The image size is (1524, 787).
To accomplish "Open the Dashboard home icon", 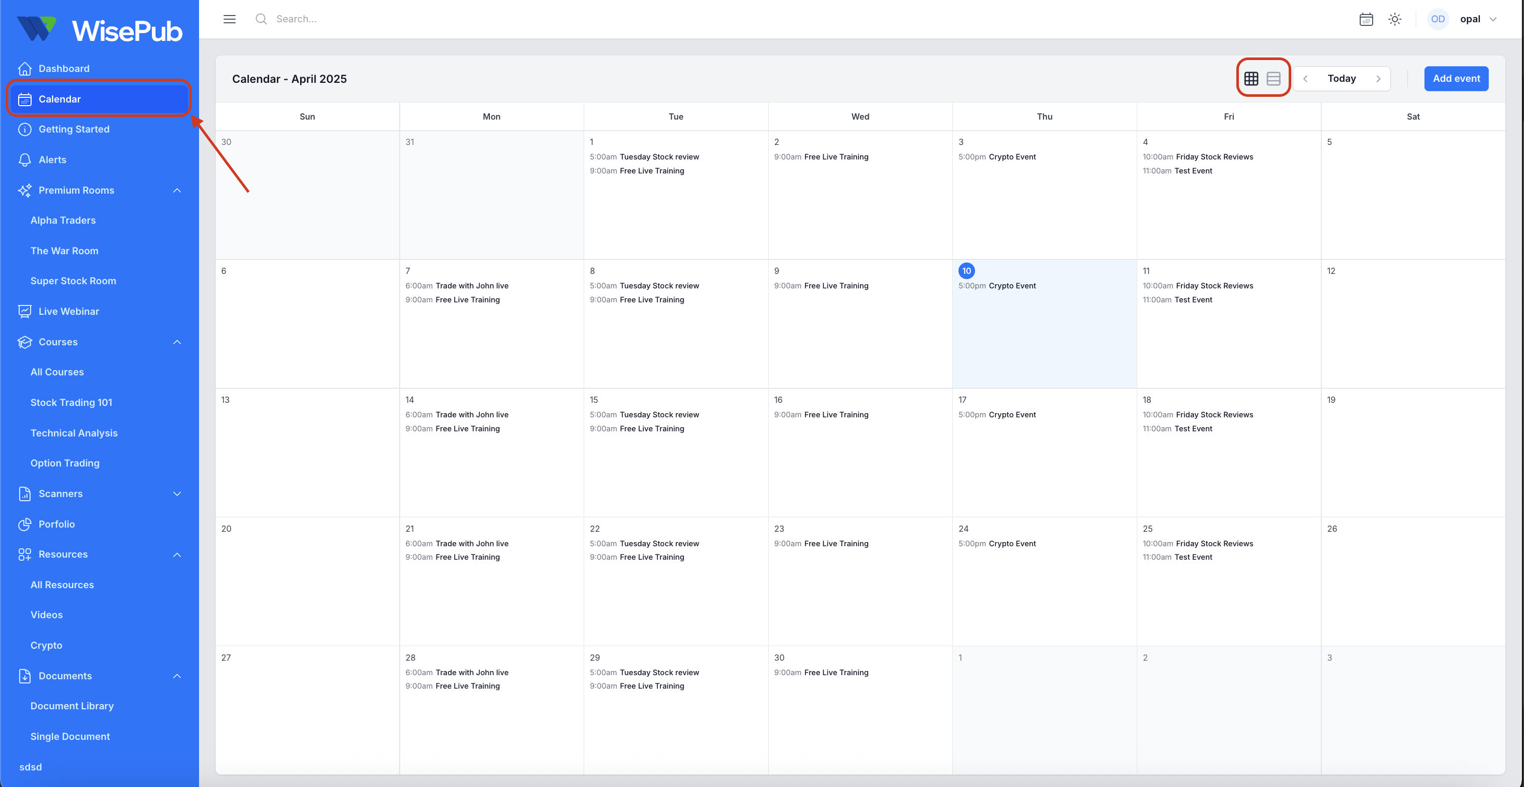I will point(25,68).
